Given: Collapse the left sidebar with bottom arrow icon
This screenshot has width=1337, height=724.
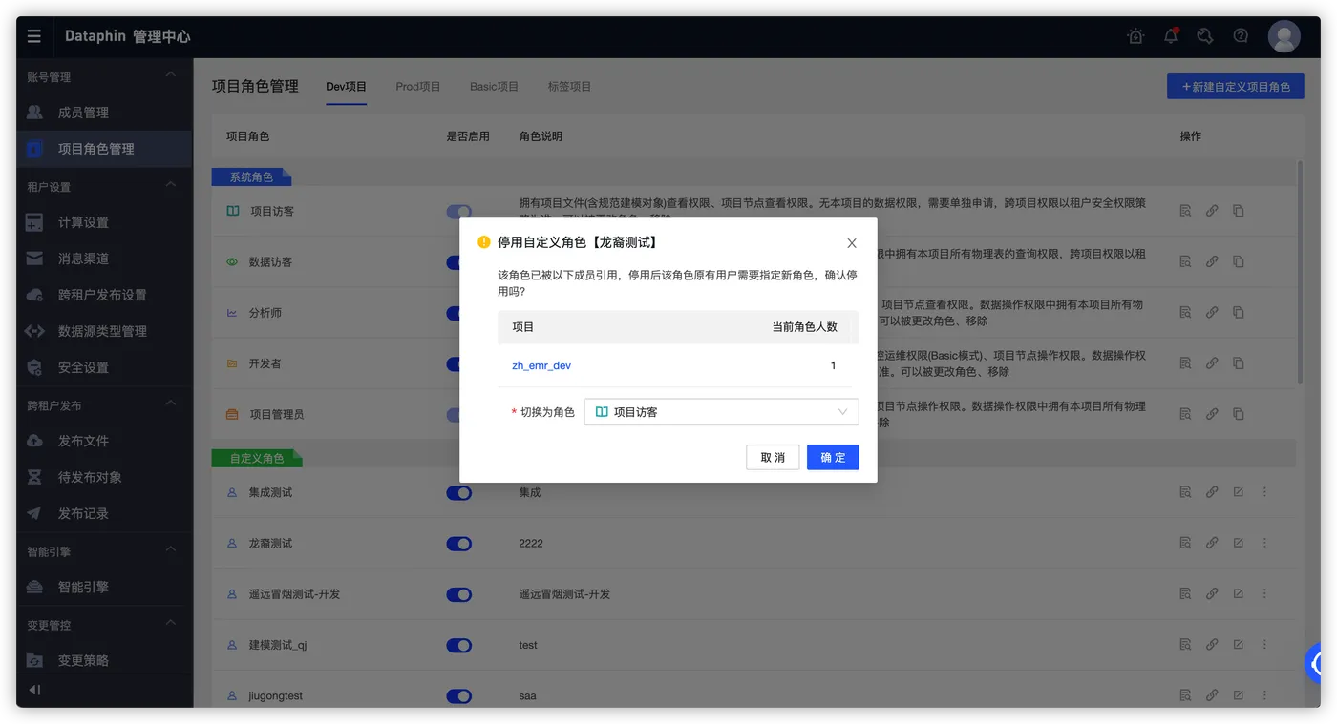Looking at the screenshot, I should click(34, 690).
